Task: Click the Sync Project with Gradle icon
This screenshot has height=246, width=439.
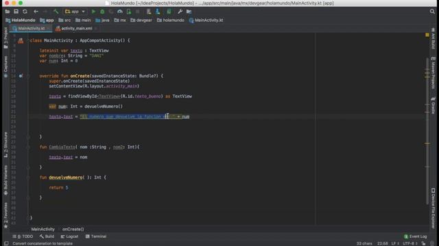Action: click(x=169, y=12)
